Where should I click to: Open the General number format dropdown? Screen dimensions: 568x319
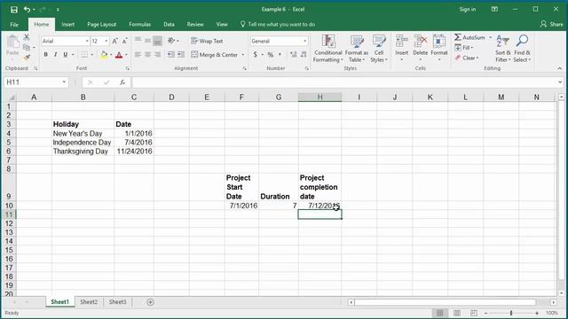[305, 42]
